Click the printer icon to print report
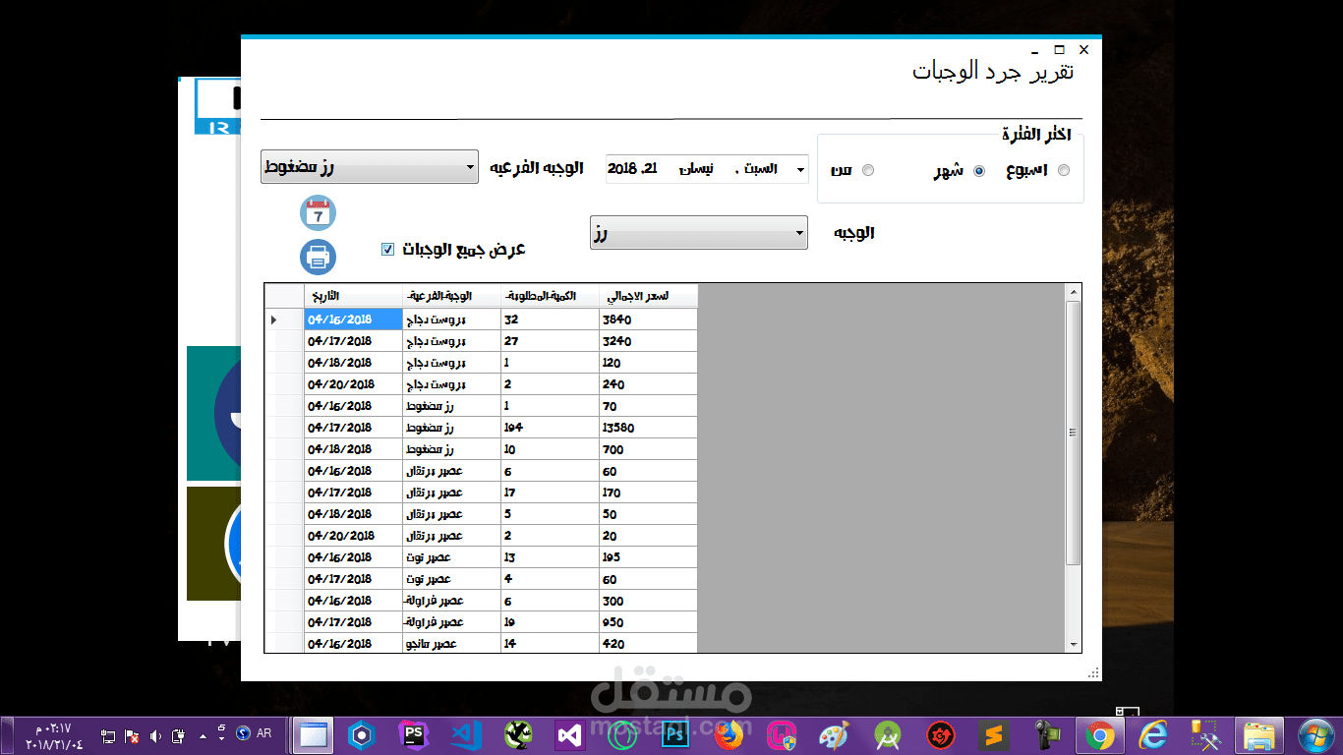The image size is (1343, 755). coord(318,257)
